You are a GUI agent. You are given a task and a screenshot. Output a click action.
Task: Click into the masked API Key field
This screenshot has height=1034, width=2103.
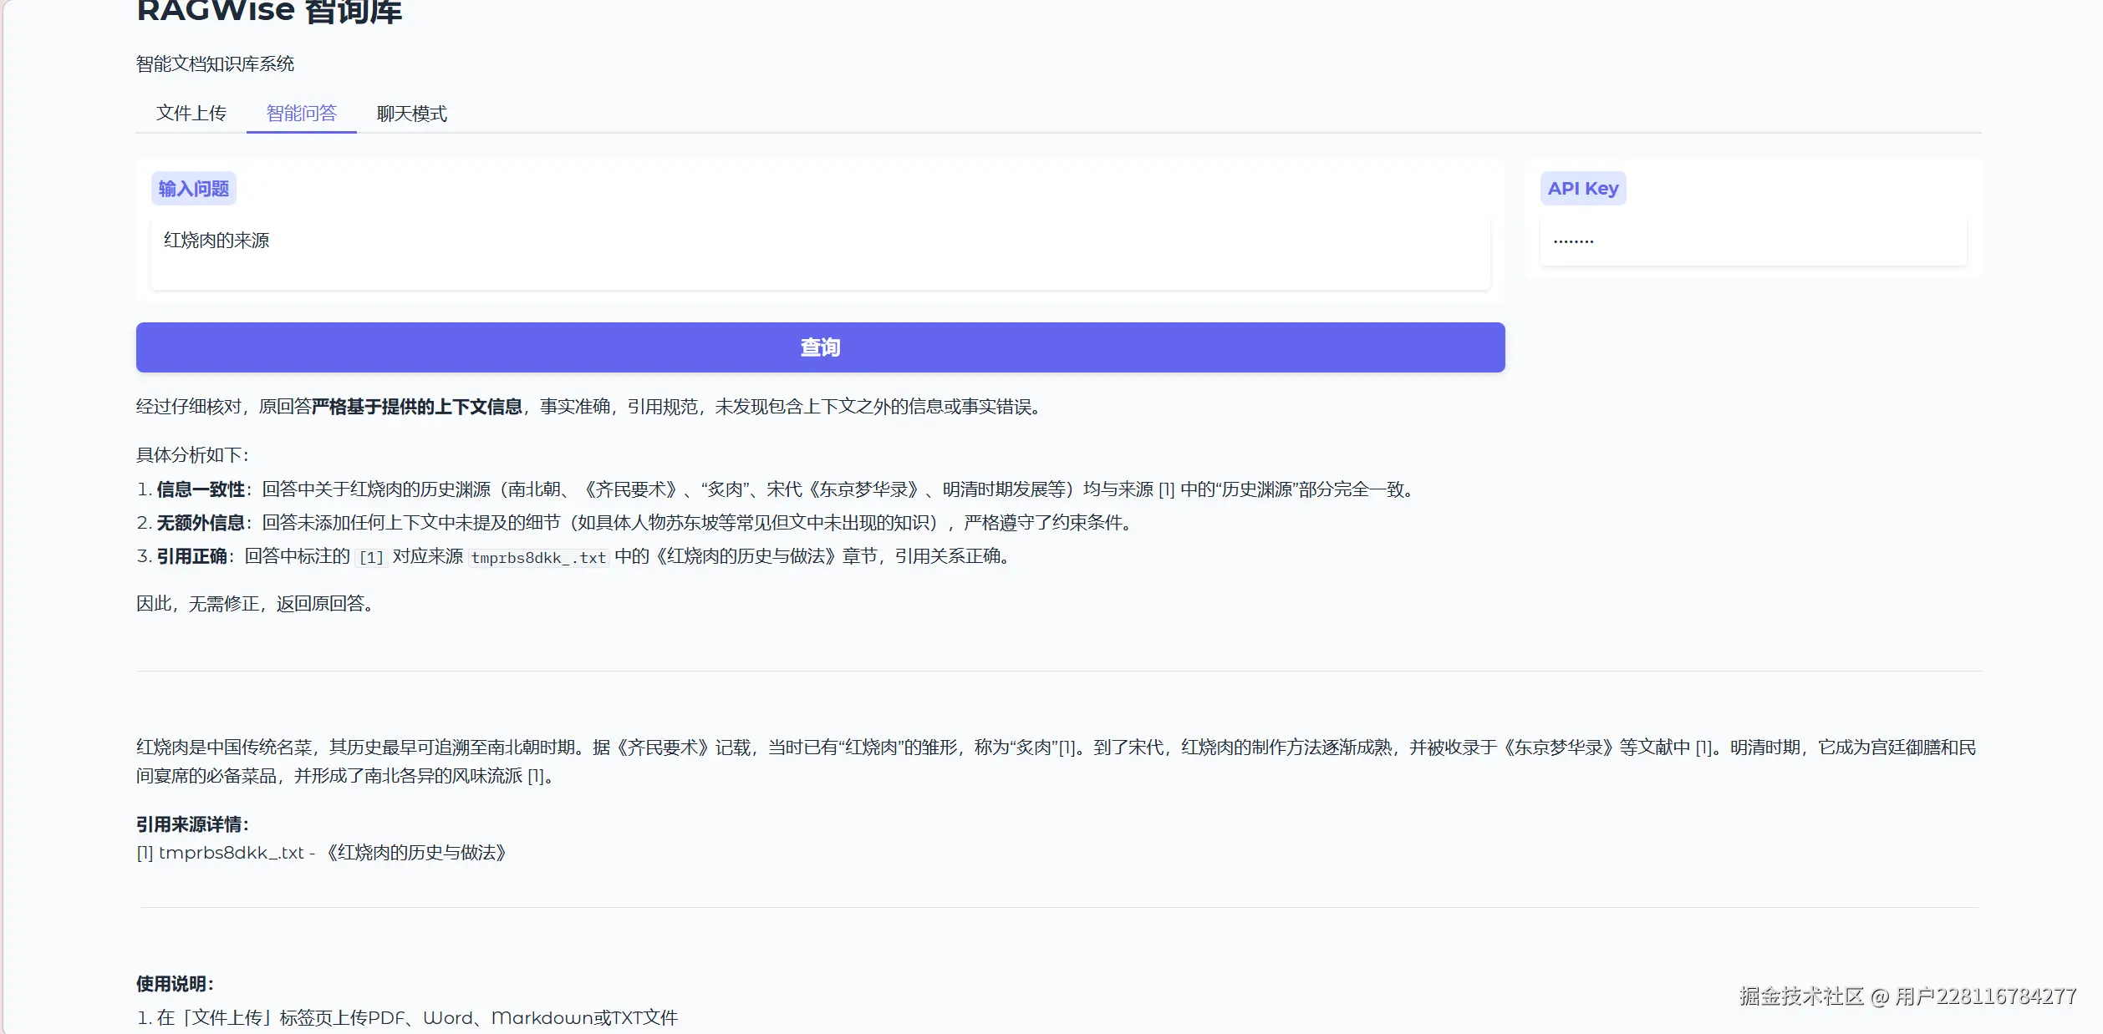click(x=1752, y=241)
